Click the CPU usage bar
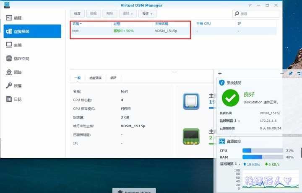302x193 pixels. pyautogui.click(x=263, y=150)
